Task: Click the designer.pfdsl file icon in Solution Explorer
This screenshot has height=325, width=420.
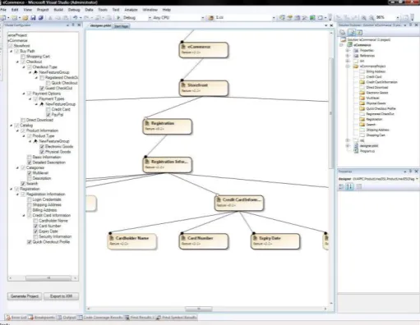Action: point(356,146)
